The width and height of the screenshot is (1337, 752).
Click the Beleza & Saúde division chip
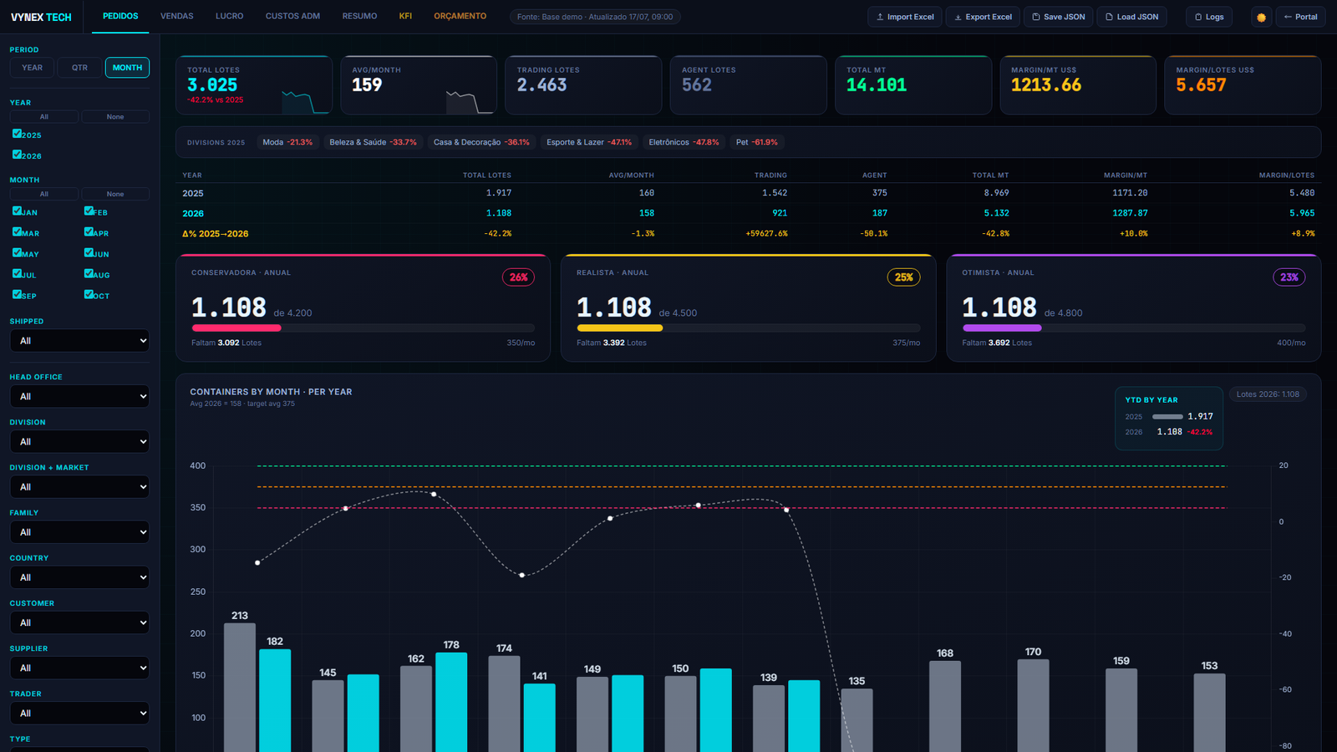373,142
